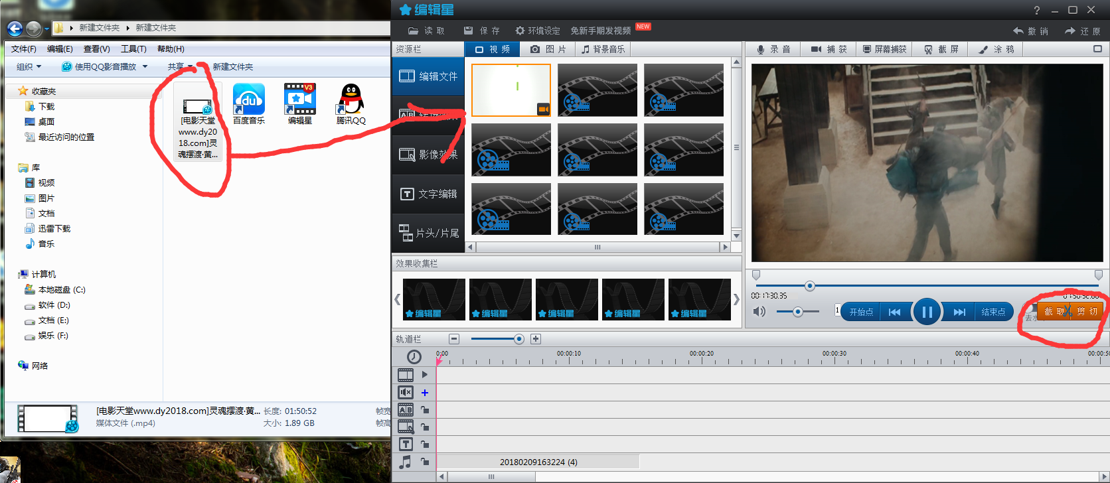Toggle lock on the music track
The height and width of the screenshot is (483, 1110).
(425, 462)
